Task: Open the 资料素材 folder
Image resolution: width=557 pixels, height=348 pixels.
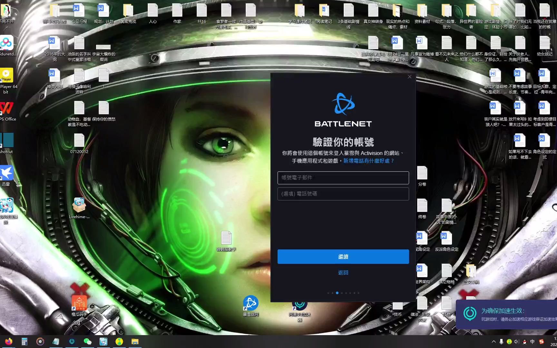Action: (422, 14)
